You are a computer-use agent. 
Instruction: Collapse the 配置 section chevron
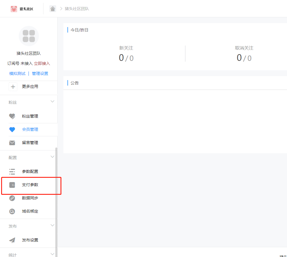point(52,157)
